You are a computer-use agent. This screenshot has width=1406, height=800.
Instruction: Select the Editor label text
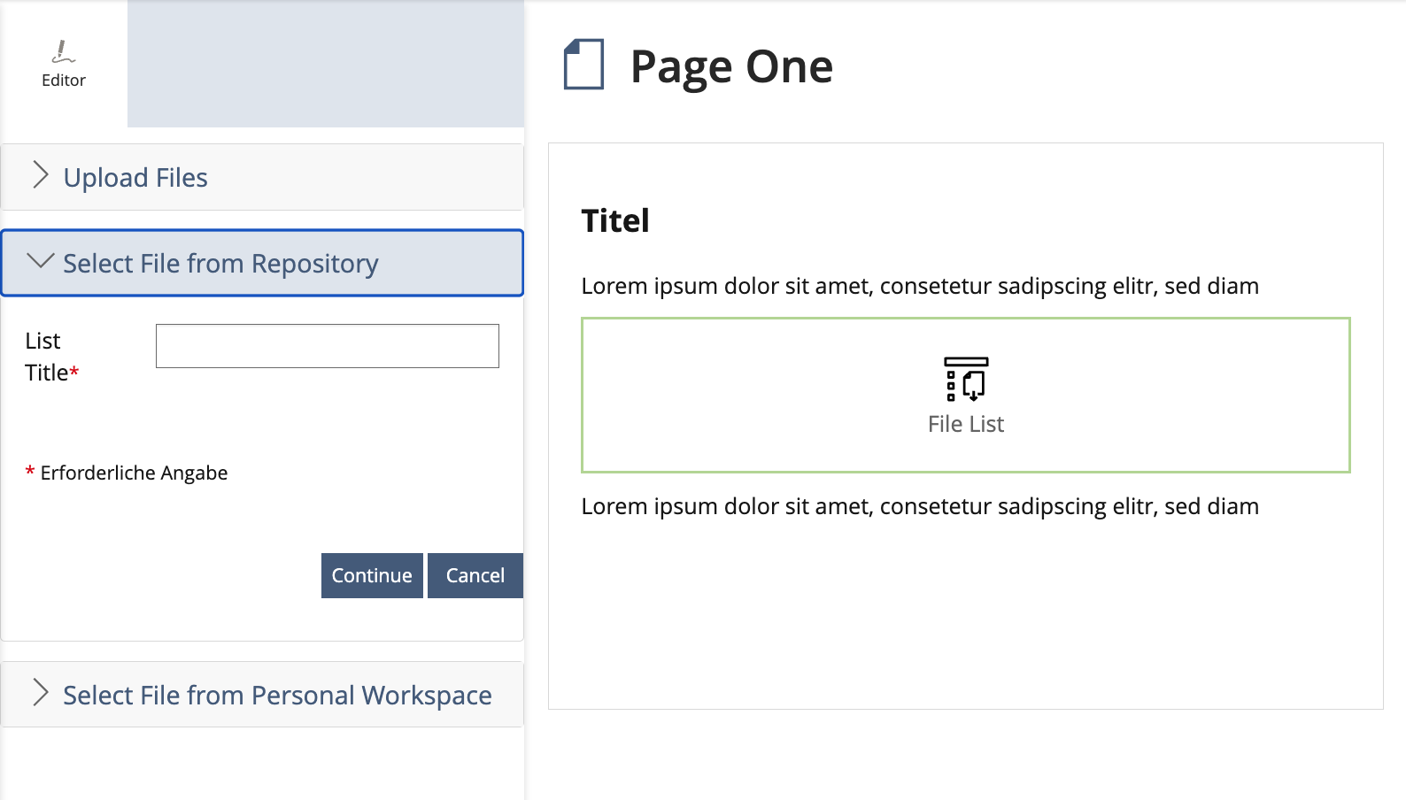point(64,81)
